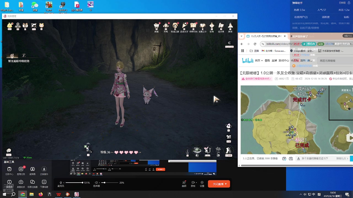
Task: Open Windows Start menu
Action: [x=4, y=194]
